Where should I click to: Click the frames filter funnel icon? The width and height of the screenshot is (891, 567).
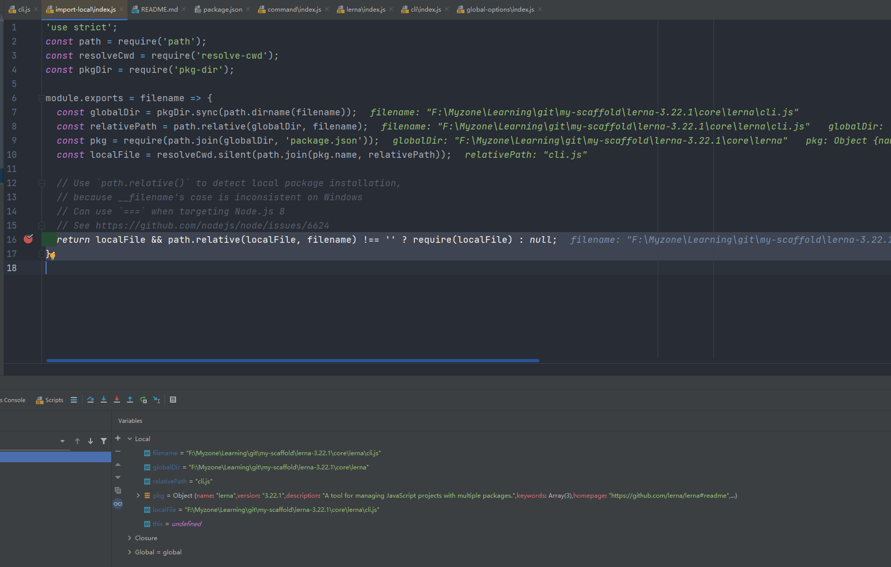pos(104,441)
